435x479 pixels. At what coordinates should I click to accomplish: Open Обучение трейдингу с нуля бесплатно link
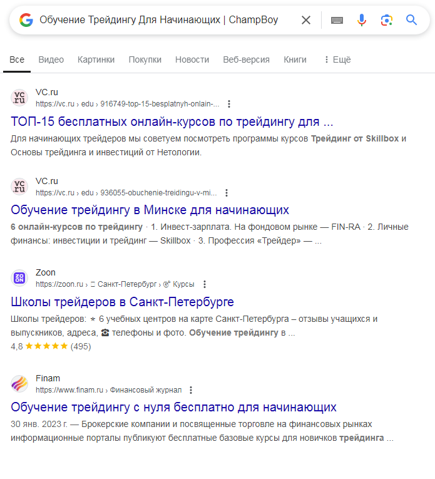174,408
